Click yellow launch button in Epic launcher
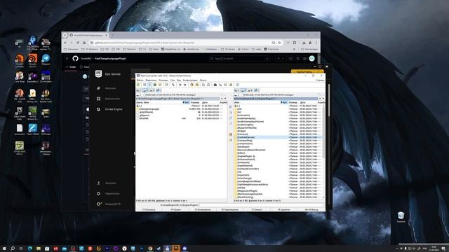This screenshot has height=252, width=449. 304,71
